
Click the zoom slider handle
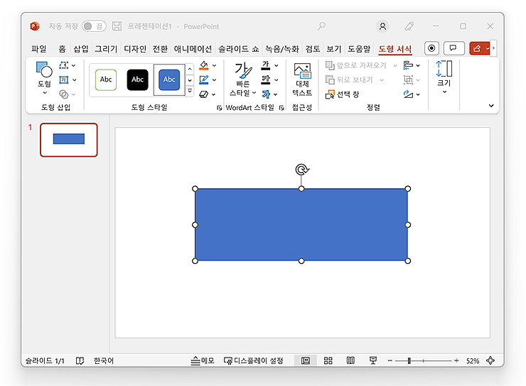click(x=409, y=360)
